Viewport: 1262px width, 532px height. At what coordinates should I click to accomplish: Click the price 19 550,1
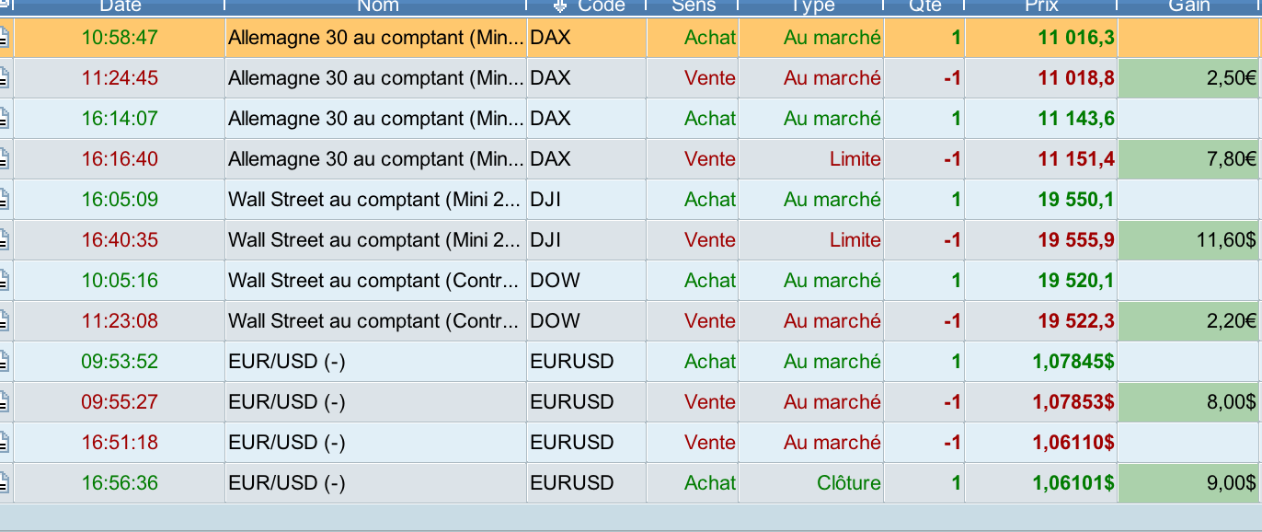point(1076,200)
